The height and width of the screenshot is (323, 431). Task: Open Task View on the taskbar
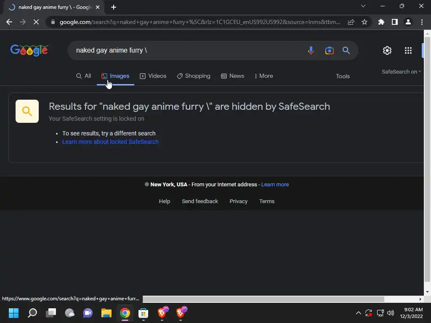click(51, 313)
